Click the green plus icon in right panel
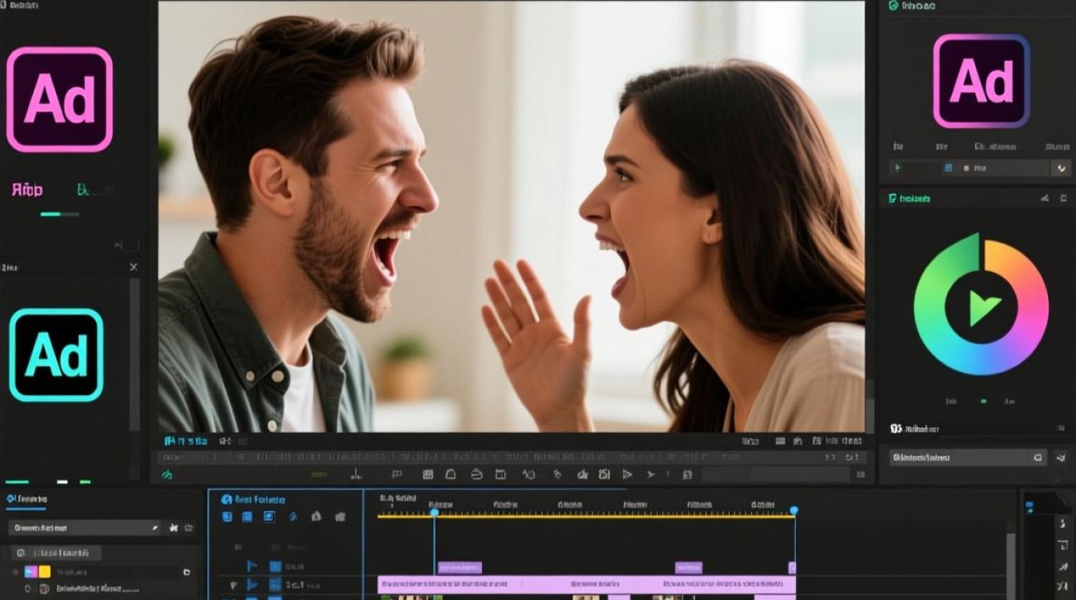 coord(897,168)
